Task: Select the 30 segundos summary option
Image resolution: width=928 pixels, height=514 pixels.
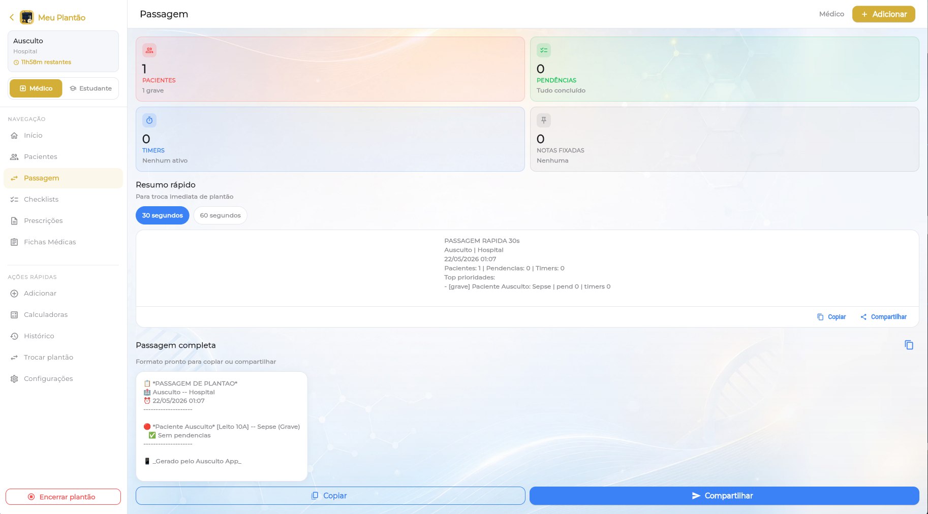Action: tap(163, 215)
